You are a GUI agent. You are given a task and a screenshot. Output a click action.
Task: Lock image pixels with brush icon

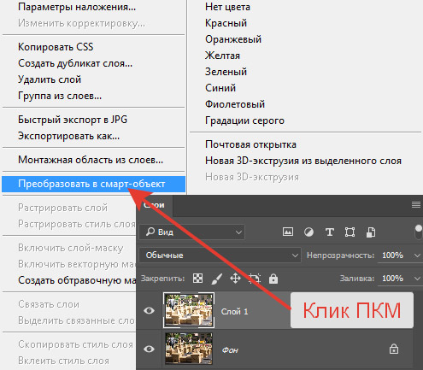pos(216,279)
